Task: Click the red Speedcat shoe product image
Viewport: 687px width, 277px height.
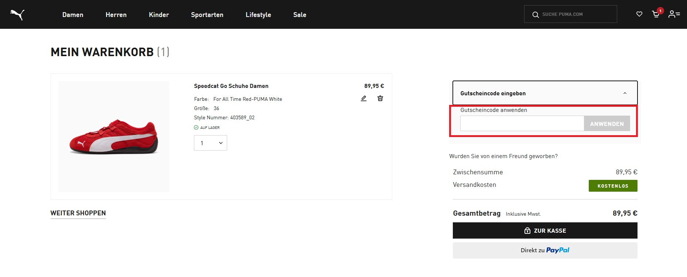Action: 114,137
